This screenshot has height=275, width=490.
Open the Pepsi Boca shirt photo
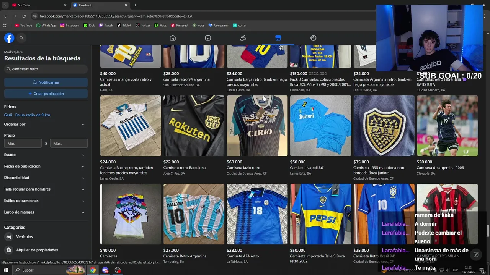point(320,214)
